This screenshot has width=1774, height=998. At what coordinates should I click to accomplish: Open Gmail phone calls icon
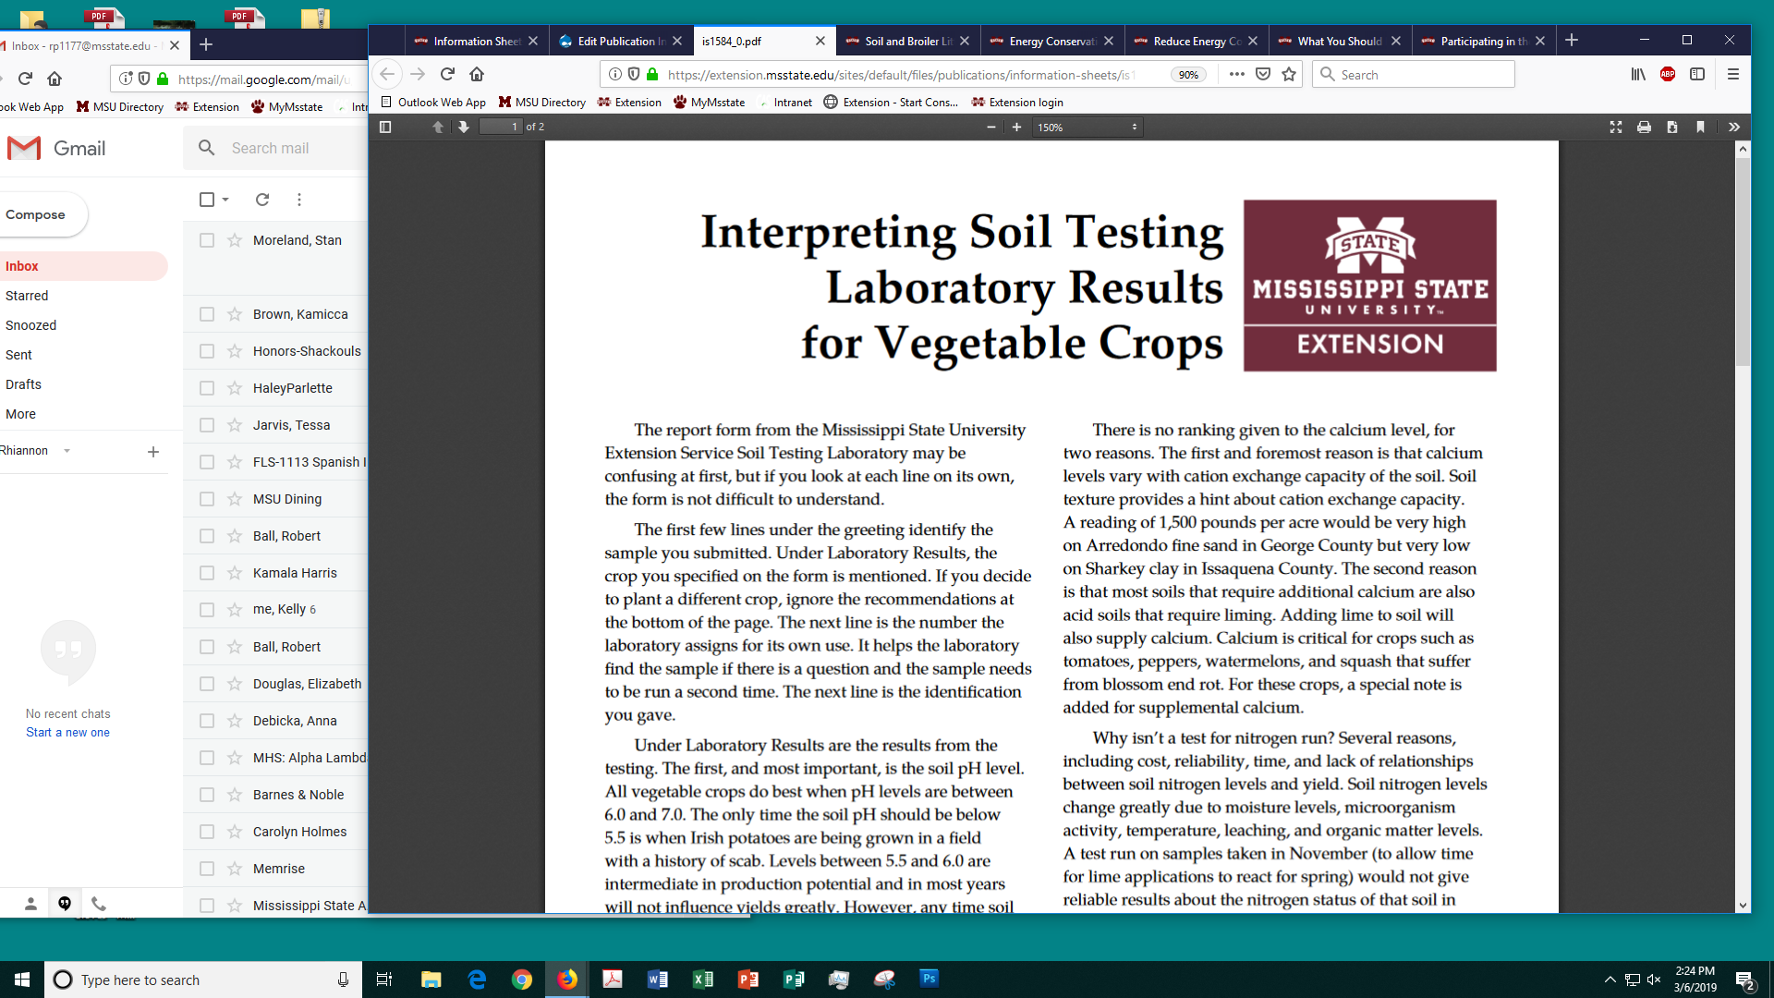(99, 904)
